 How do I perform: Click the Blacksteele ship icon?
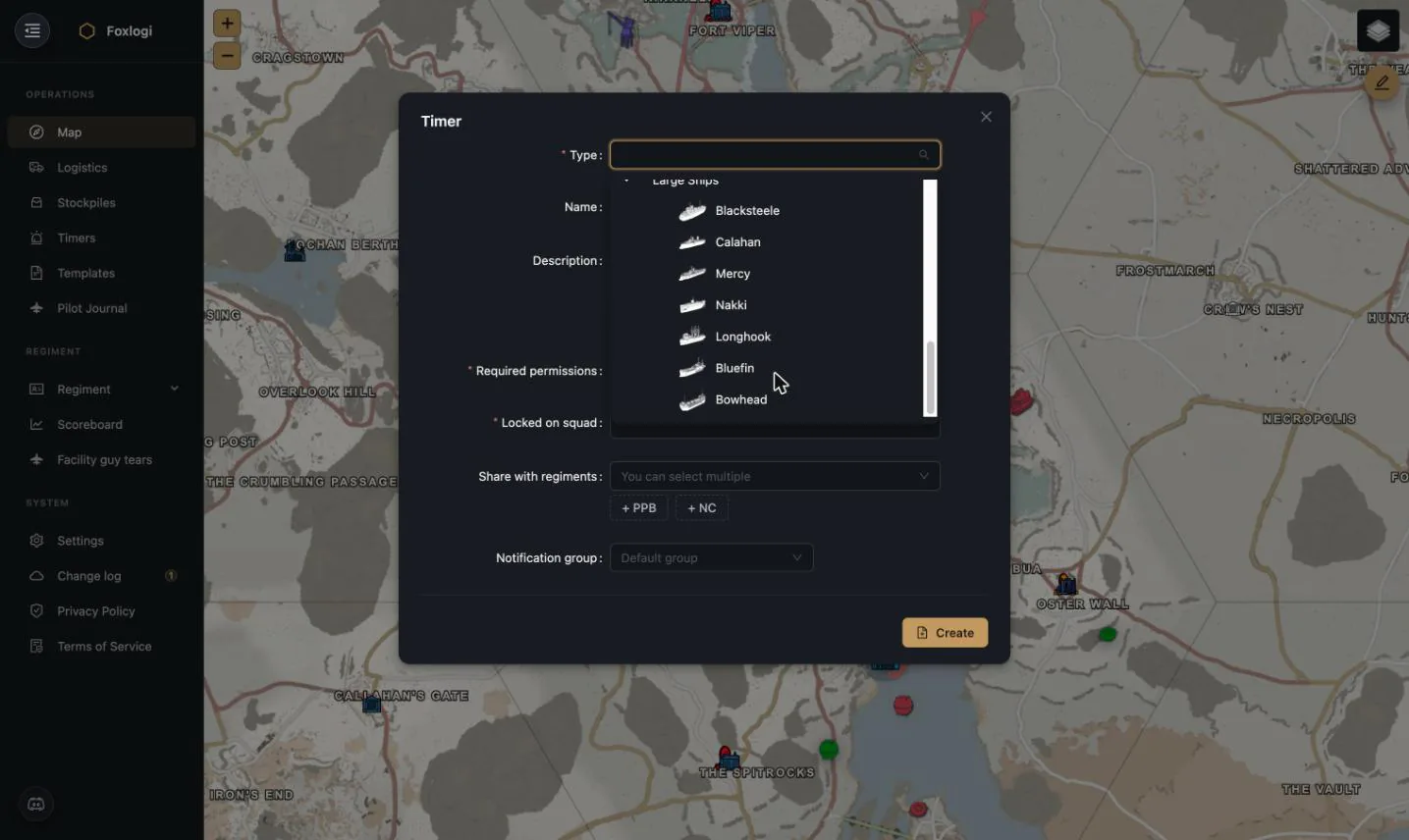[692, 211]
